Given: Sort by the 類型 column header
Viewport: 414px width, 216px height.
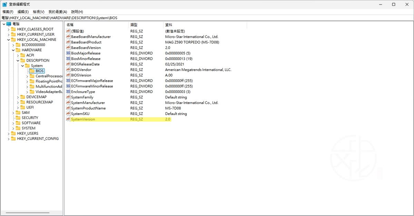Looking at the screenshot, I should pyautogui.click(x=146, y=25).
